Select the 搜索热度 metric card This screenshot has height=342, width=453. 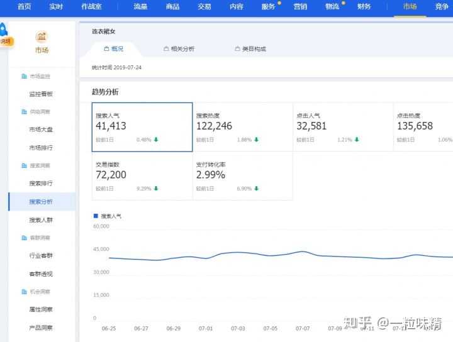(242, 127)
